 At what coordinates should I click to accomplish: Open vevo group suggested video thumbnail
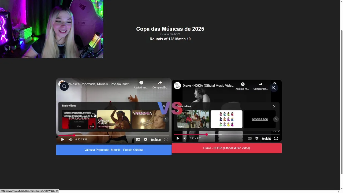coord(193,119)
